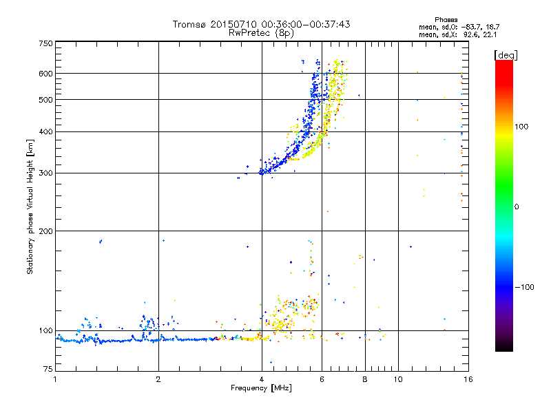Click the y-axis '200' tick label

click(x=45, y=231)
